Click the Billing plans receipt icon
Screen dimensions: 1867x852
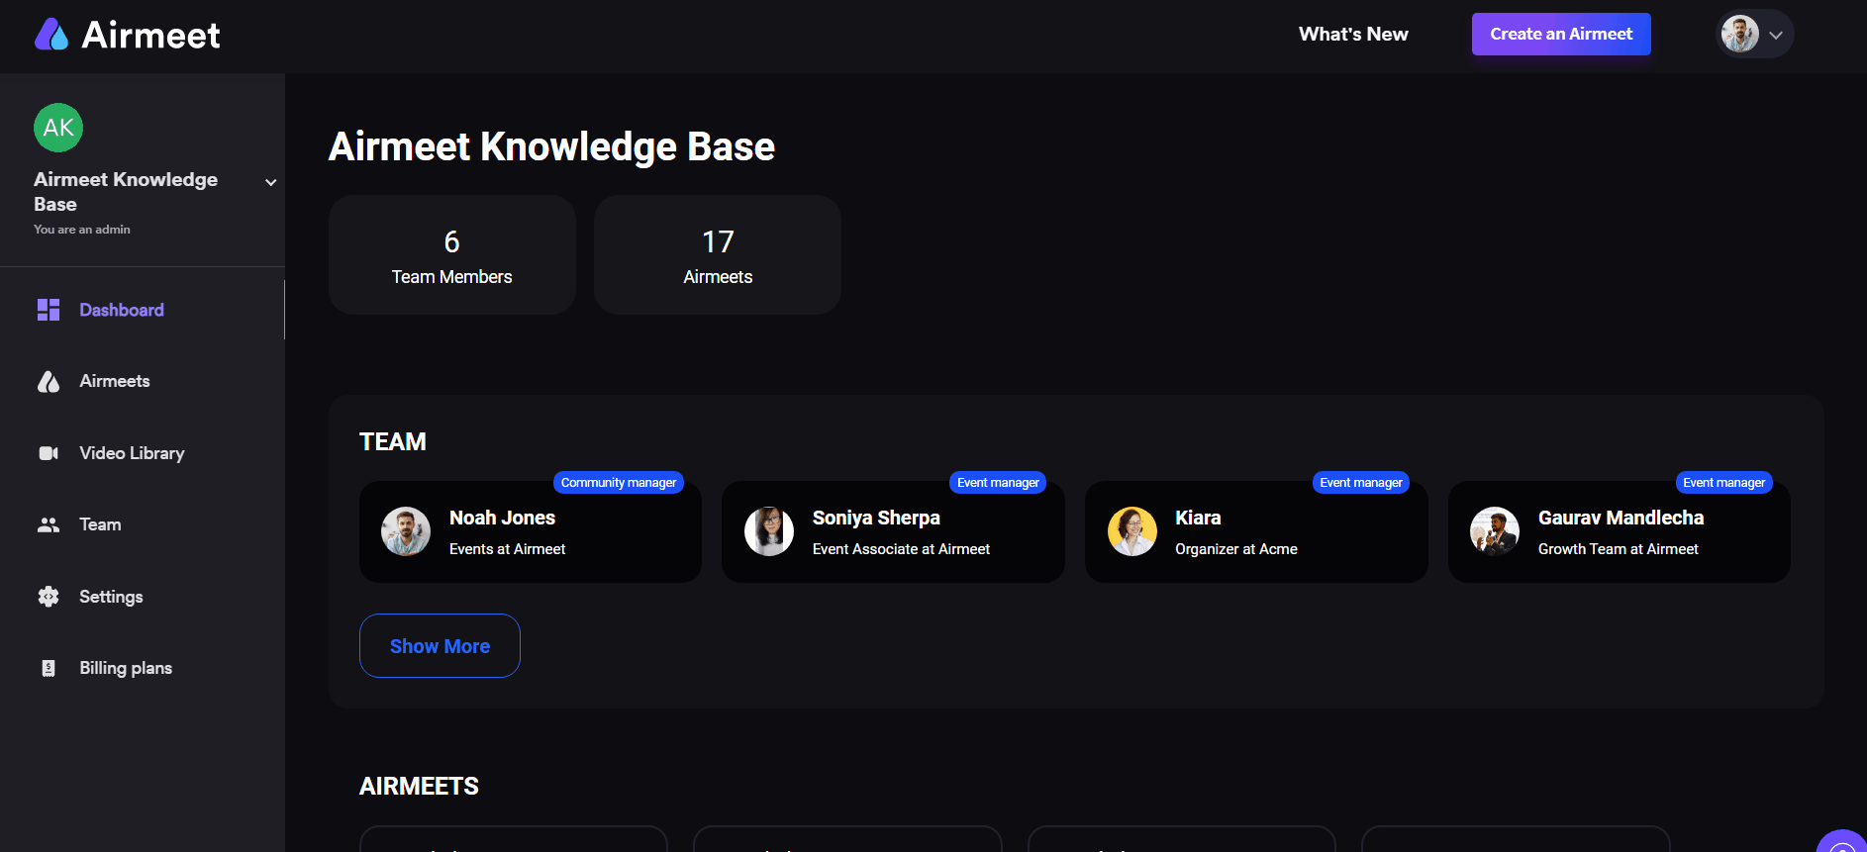(x=49, y=668)
